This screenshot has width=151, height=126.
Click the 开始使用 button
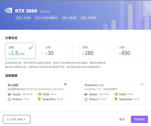pos(140,119)
